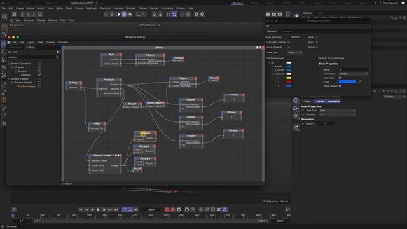Toggle the loop playback mode button
The image size is (407, 229).
125,209
